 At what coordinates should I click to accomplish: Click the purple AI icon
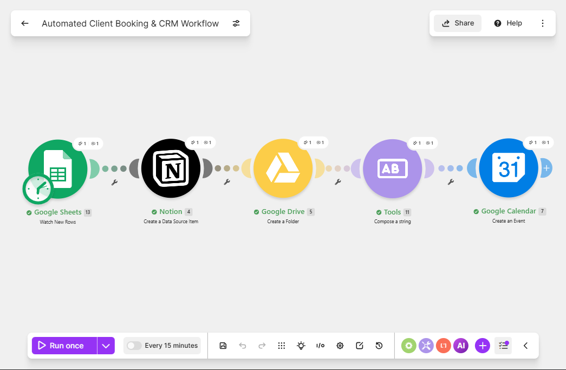coord(461,346)
